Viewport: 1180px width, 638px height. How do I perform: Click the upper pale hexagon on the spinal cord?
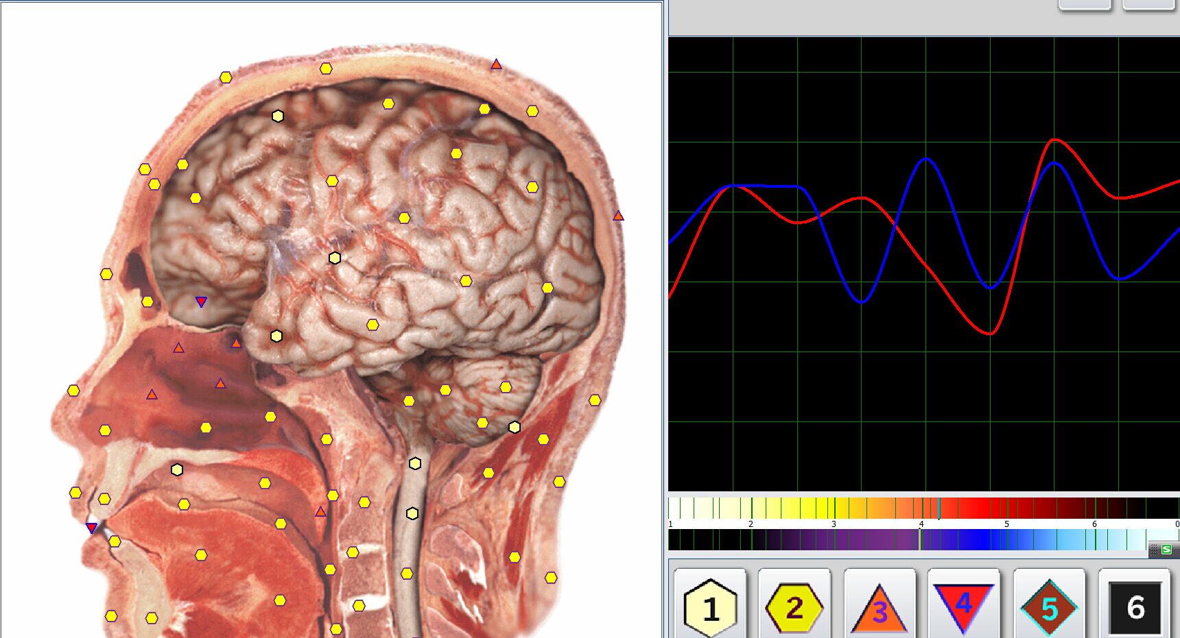tap(415, 464)
